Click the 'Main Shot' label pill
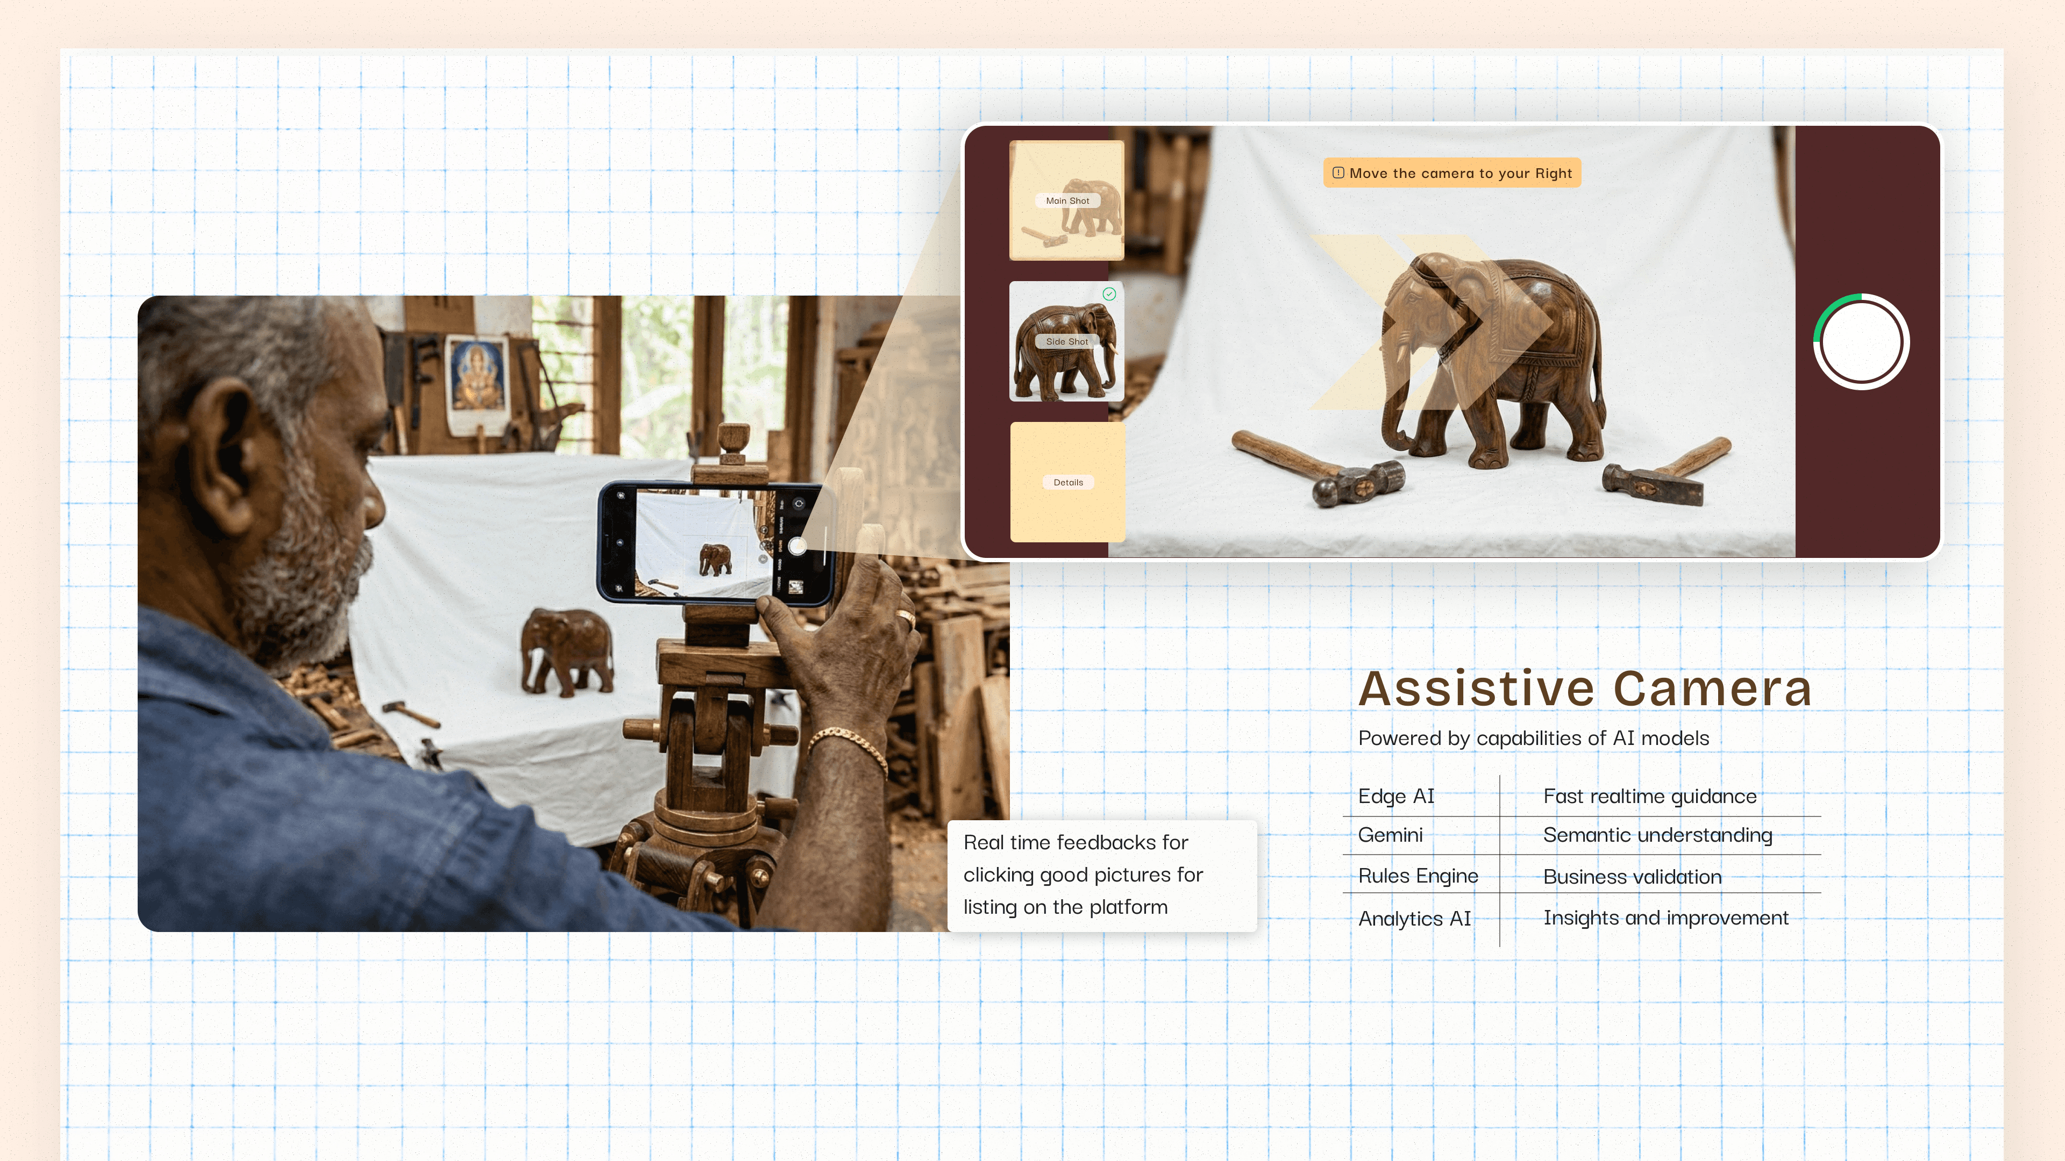2065x1161 pixels. click(x=1067, y=200)
